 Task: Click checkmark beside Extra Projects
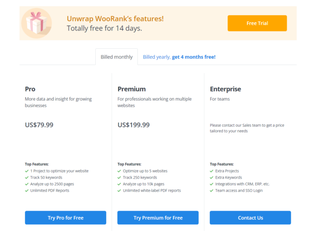[x=211, y=171]
